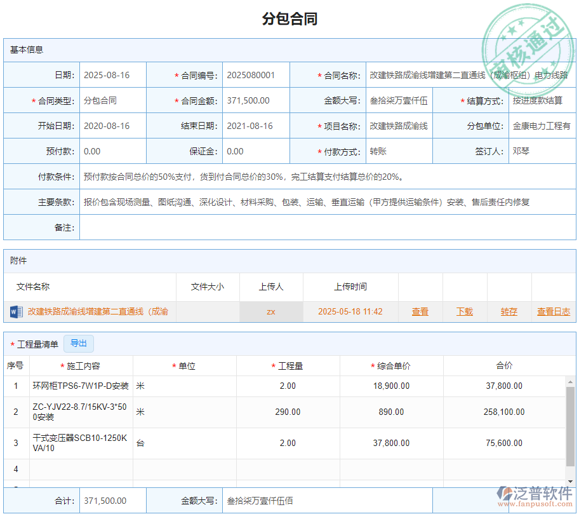The width and height of the screenshot is (579, 514).
Task: Click 下载 to download the attachment file
Action: (464, 311)
